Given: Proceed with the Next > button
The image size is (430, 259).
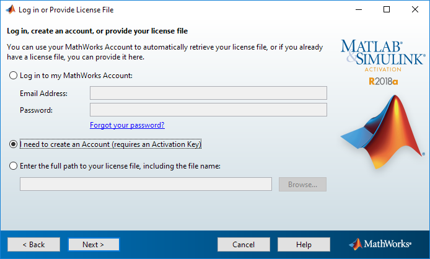Looking at the screenshot, I should [x=94, y=245].
